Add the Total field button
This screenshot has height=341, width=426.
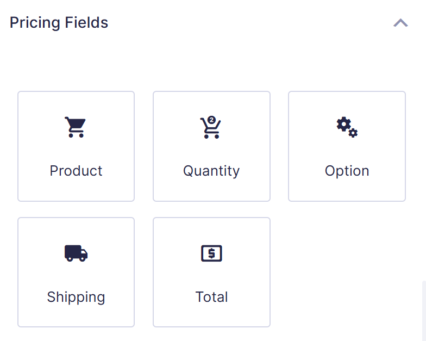pos(211,272)
